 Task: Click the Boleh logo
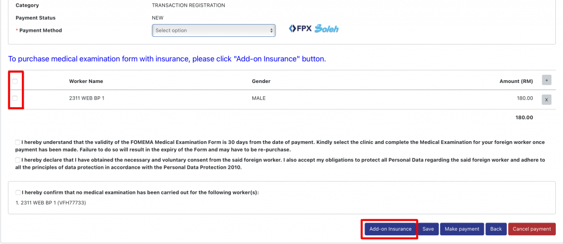tap(326, 29)
